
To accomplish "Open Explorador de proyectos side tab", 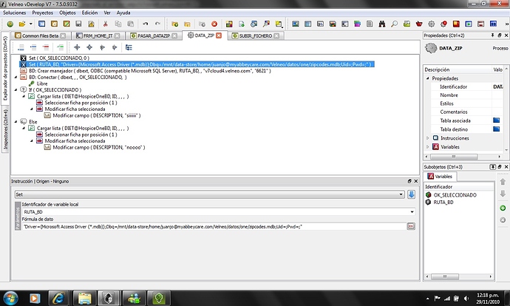I will point(5,68).
